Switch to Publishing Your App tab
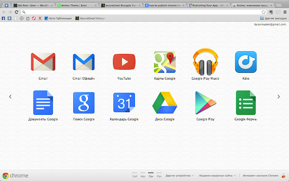Image resolution: width=289 pixels, height=181 pixels. [x=209, y=5]
